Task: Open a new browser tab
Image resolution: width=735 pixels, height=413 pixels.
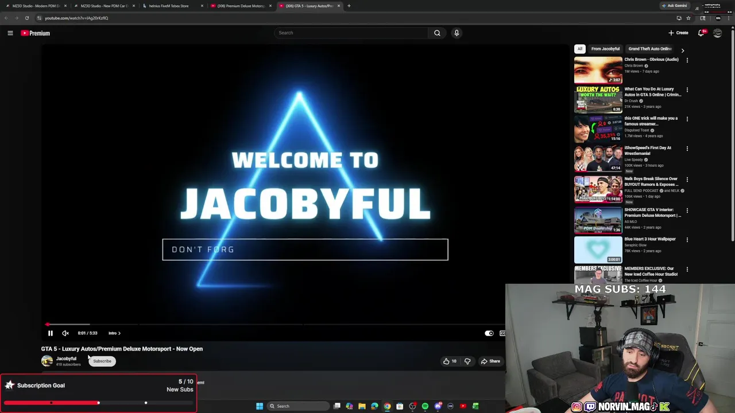Action: pos(349,6)
